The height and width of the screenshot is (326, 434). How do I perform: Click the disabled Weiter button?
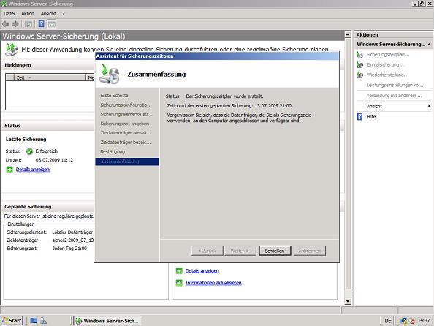point(240,251)
